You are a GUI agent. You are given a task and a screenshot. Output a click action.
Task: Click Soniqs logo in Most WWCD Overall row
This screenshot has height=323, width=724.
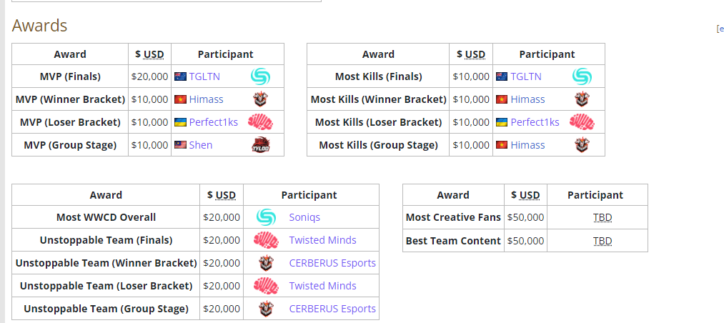(x=266, y=217)
